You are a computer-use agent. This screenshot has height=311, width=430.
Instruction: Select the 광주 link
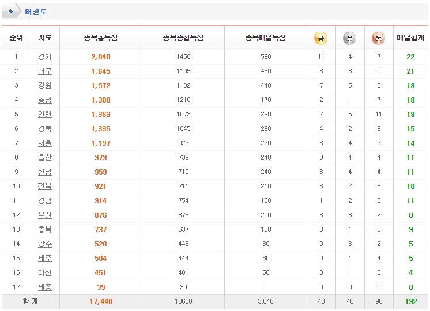click(45, 244)
